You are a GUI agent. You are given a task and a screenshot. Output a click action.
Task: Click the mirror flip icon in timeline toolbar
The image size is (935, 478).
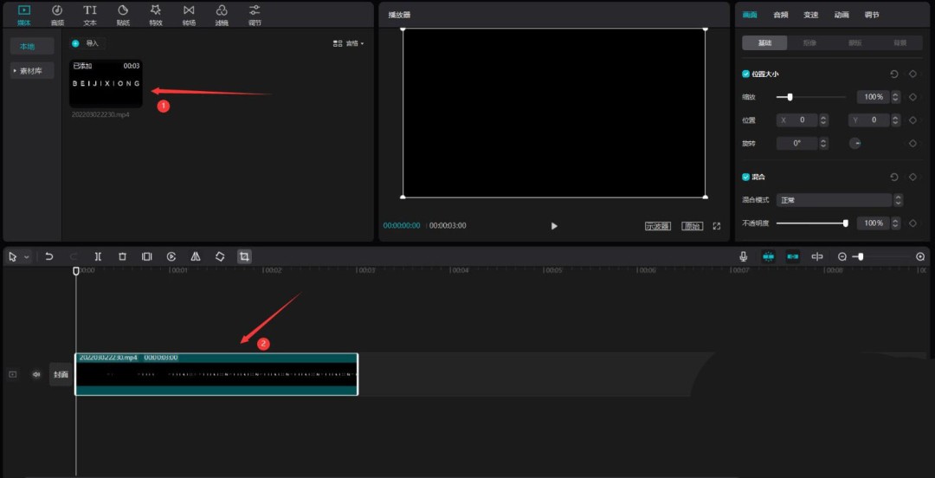click(196, 256)
